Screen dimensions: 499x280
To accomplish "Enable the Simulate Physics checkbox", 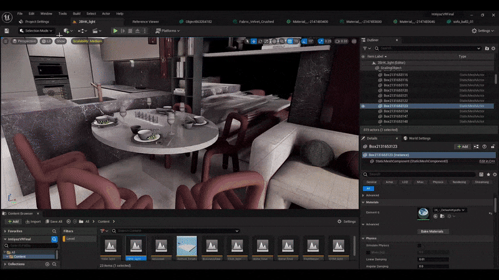I will [x=420, y=246].
